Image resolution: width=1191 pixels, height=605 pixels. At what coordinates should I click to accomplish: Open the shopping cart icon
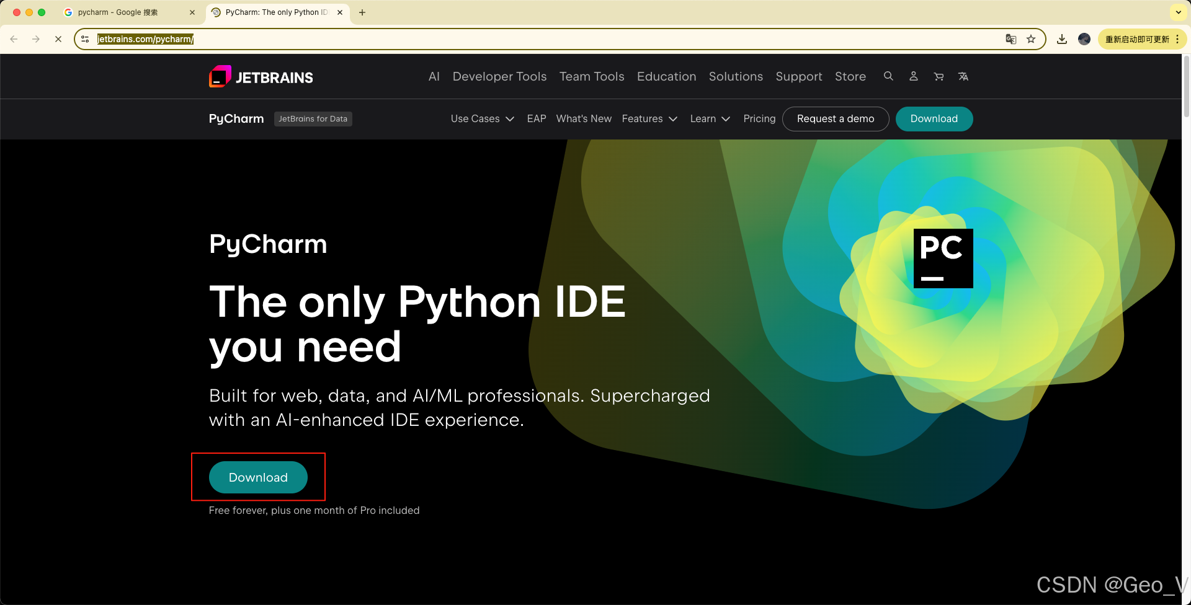point(939,76)
